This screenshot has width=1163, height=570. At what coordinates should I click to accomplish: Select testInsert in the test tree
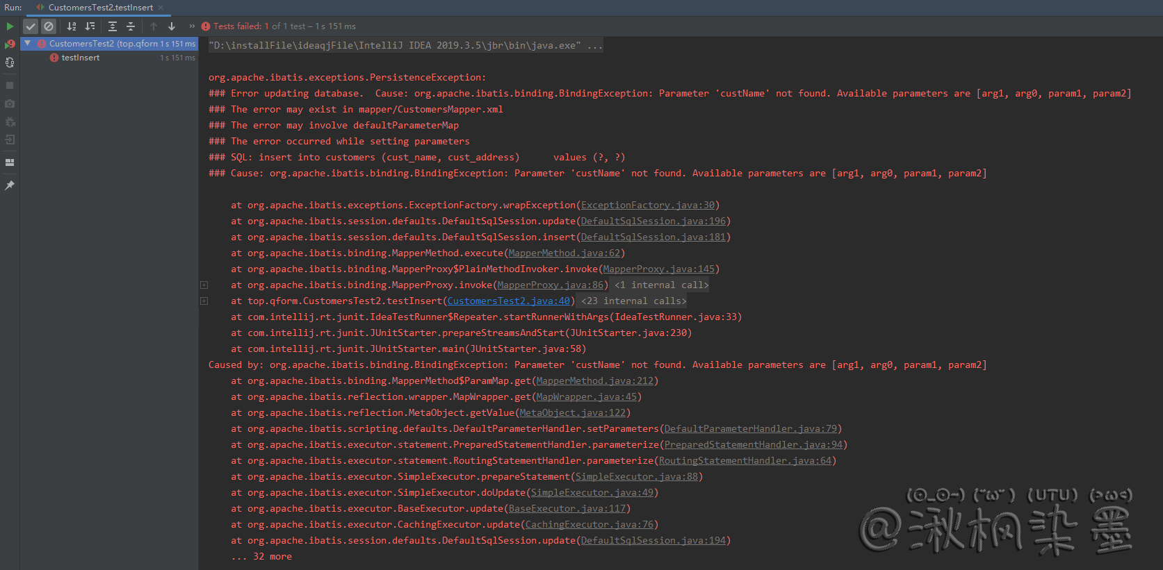coord(80,58)
